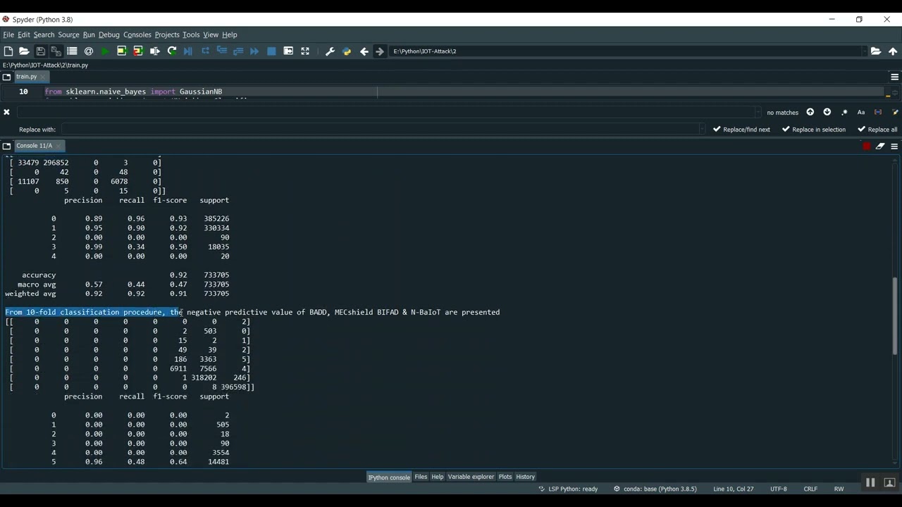
Task: Find next match arrow
Action: pyautogui.click(x=827, y=112)
